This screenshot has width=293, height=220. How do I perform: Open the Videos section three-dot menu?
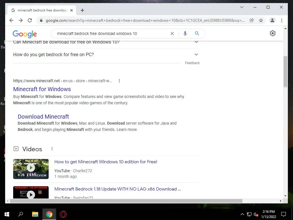(52, 149)
